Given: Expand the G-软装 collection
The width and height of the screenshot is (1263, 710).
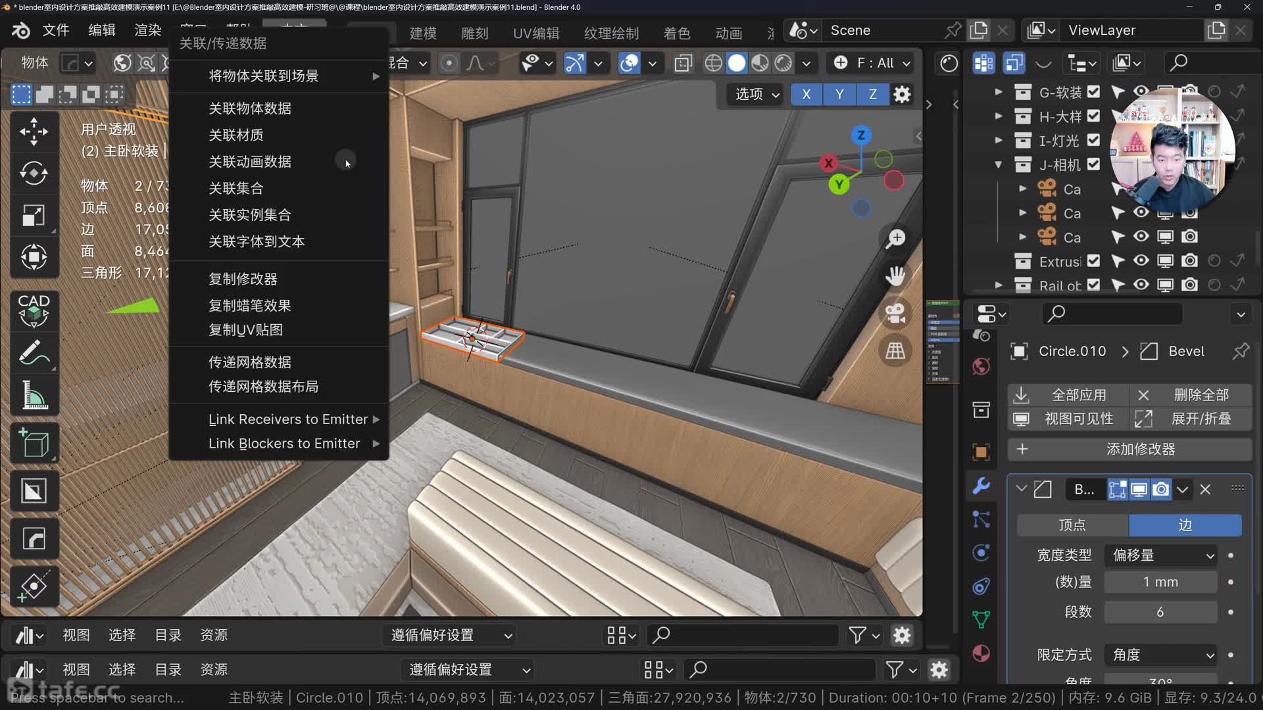Looking at the screenshot, I should (x=999, y=92).
